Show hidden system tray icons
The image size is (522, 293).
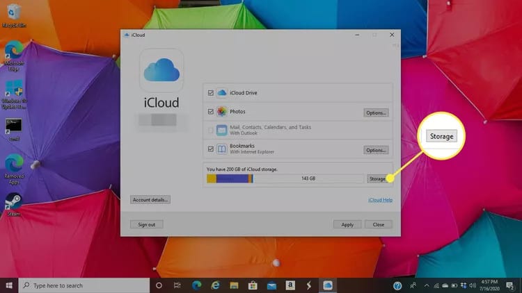tap(427, 285)
